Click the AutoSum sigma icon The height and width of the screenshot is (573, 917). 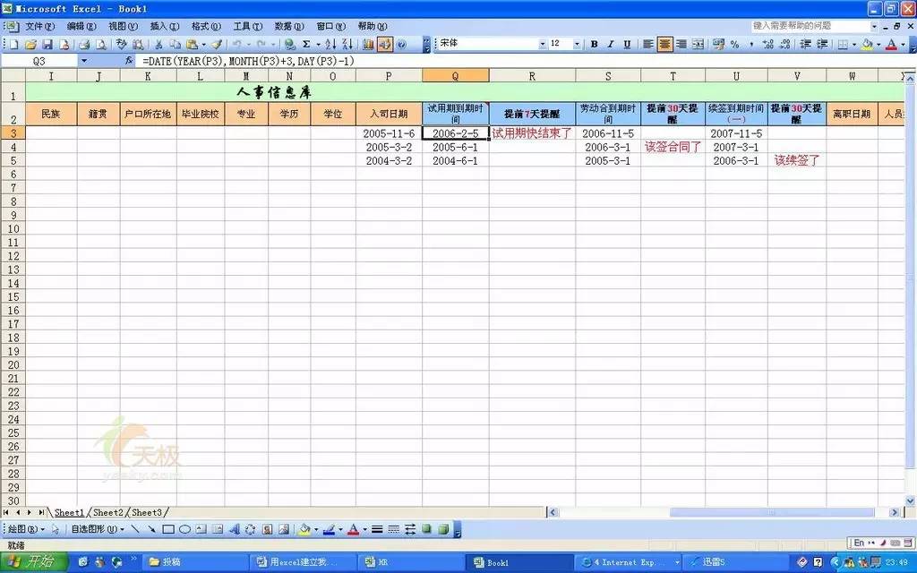pos(306,44)
